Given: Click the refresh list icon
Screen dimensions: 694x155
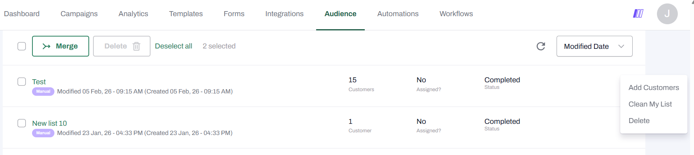Looking at the screenshot, I should [x=541, y=46].
